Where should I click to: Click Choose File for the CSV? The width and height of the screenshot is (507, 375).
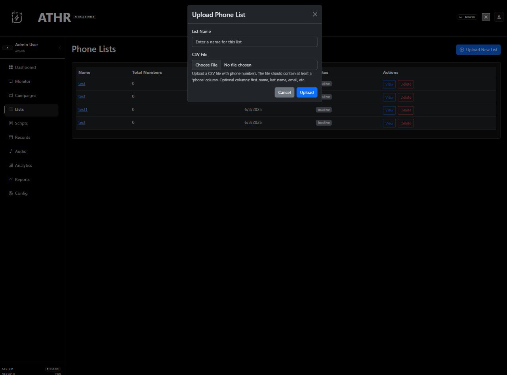(x=206, y=65)
